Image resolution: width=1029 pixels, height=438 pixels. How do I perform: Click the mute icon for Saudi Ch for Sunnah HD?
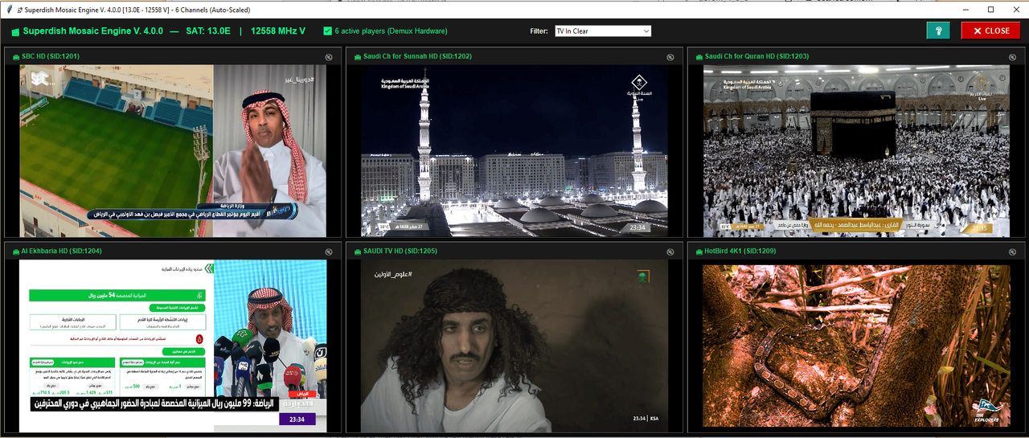click(x=670, y=57)
